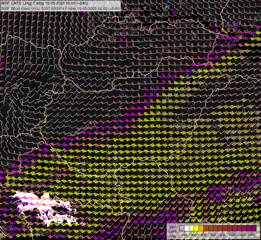
Task: Select the transparent below-100 legend swatch
Action: coord(182,228)
